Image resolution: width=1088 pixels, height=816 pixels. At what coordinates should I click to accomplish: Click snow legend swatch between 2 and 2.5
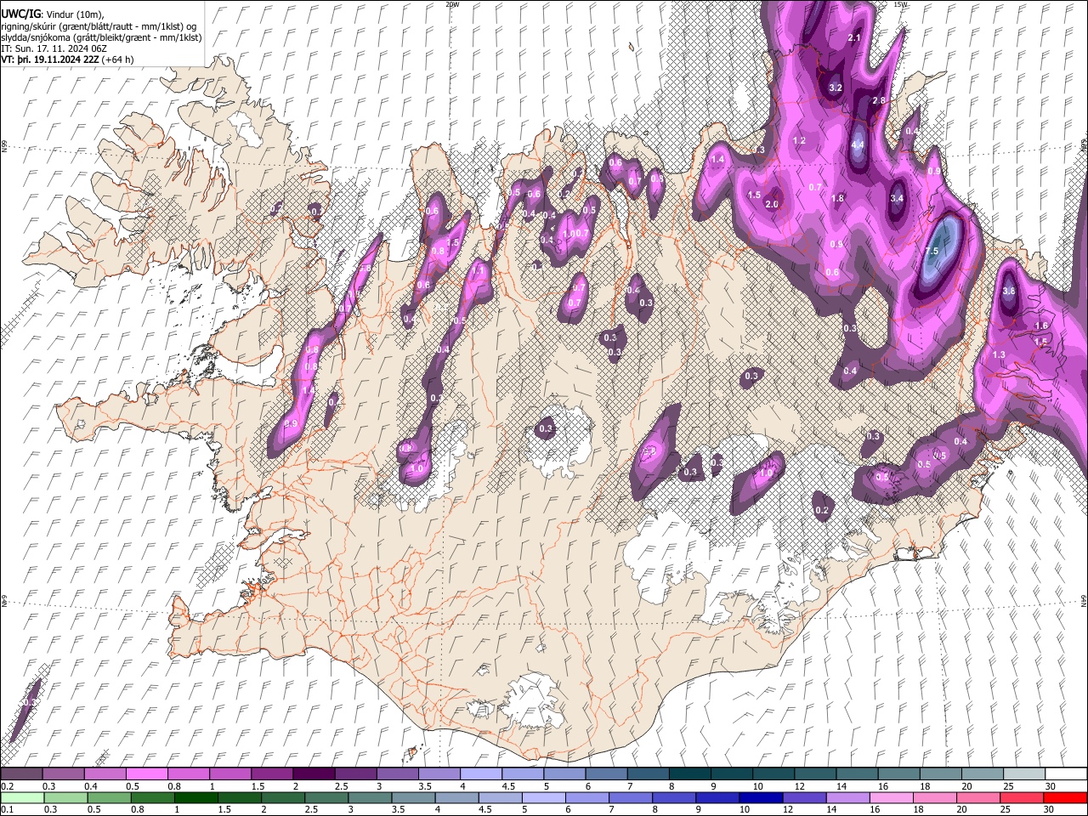[x=314, y=774]
